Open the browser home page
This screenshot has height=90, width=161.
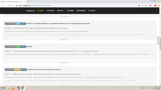(x=12, y=5)
